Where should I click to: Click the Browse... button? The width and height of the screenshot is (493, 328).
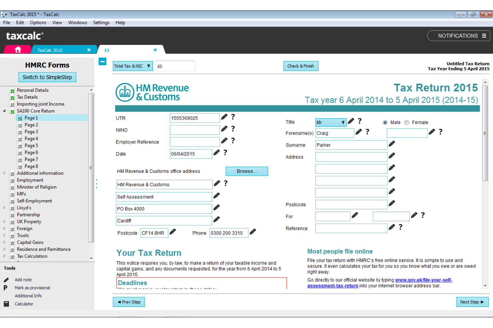pos(247,171)
